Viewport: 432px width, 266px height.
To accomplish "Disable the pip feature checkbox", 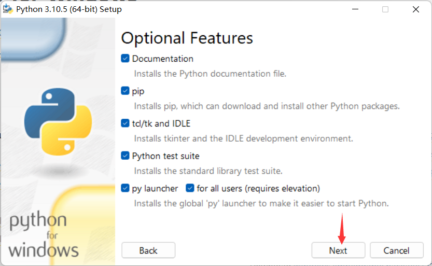I will point(125,91).
